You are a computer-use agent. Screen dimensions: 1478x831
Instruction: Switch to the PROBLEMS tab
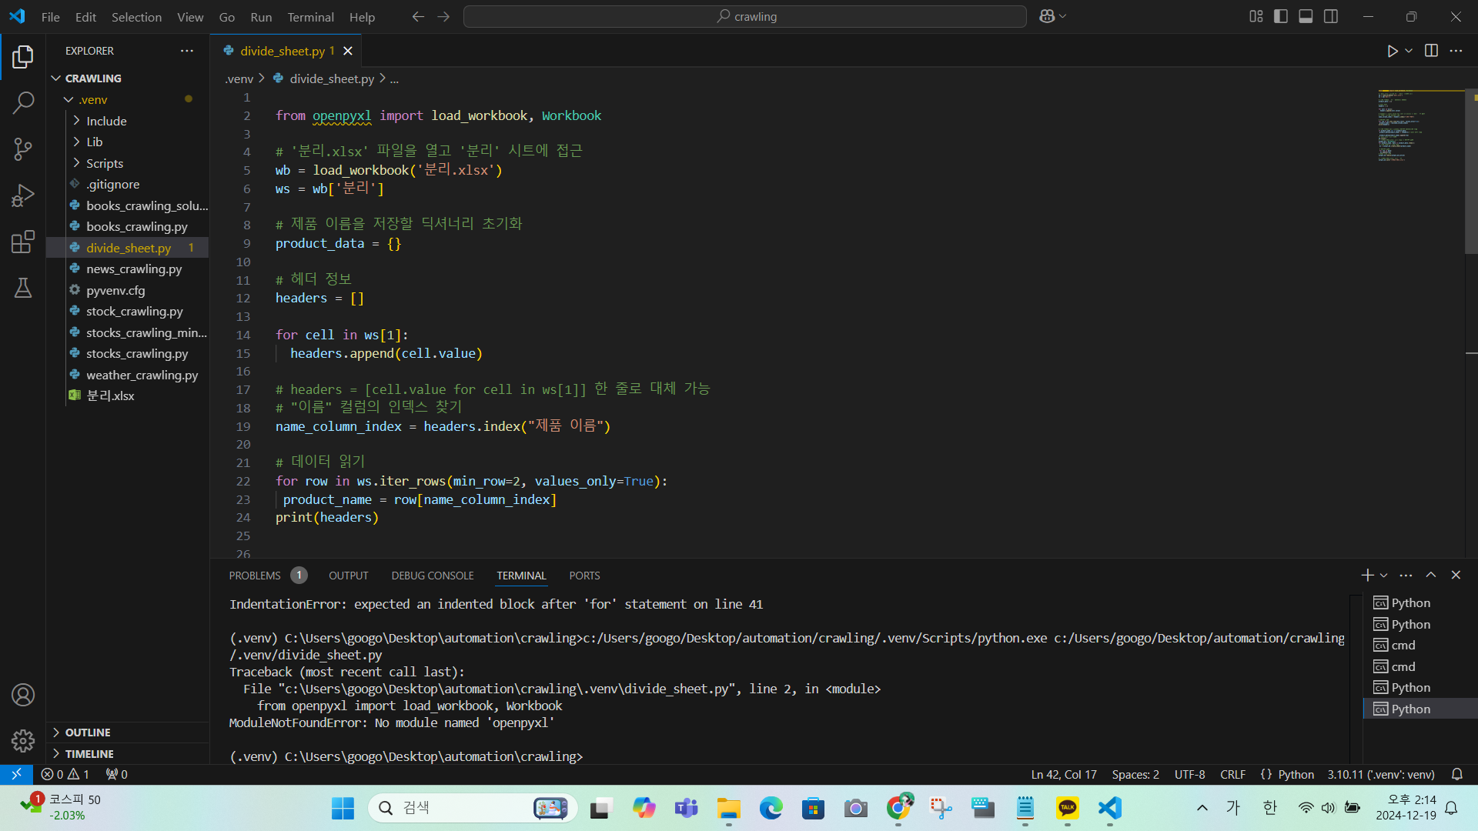(x=267, y=576)
